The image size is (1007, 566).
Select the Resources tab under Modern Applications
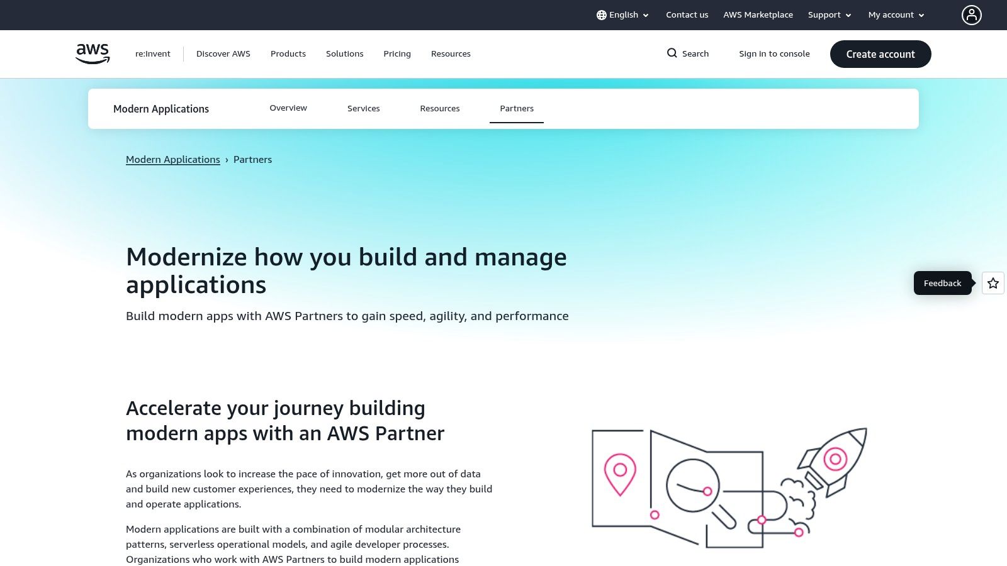(x=440, y=108)
